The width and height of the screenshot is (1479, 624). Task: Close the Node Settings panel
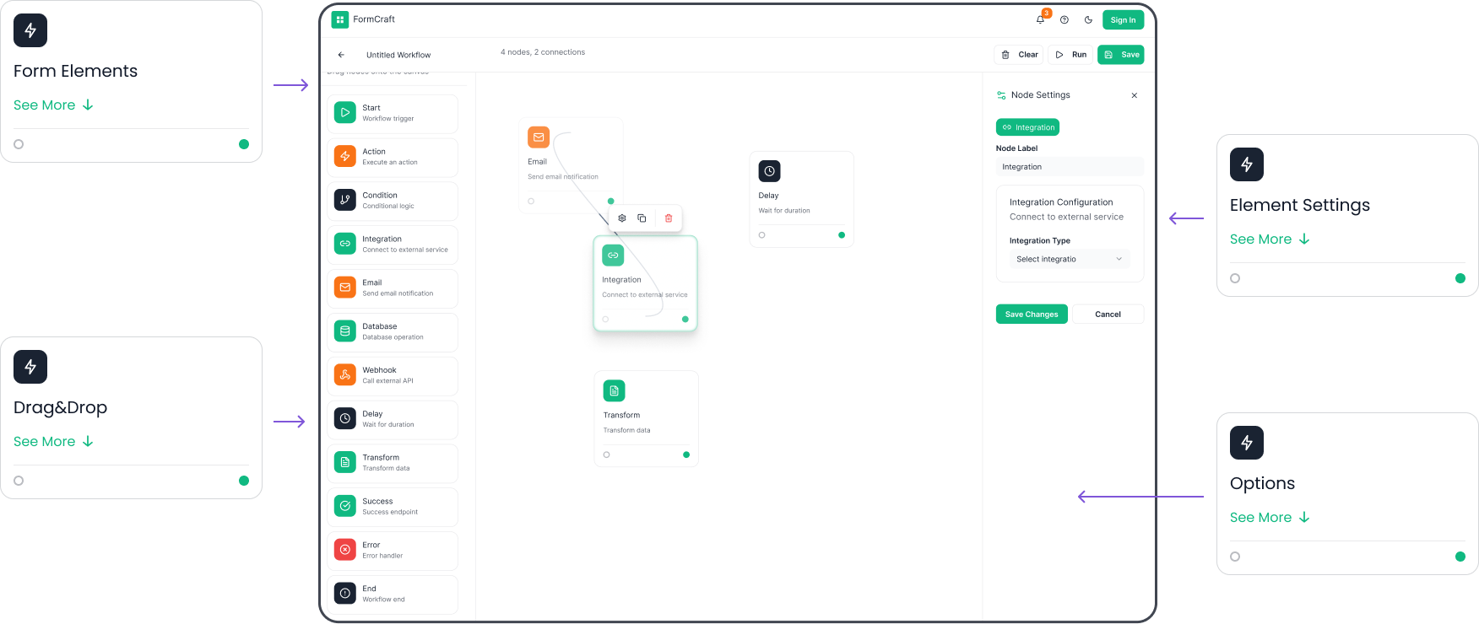pos(1134,95)
